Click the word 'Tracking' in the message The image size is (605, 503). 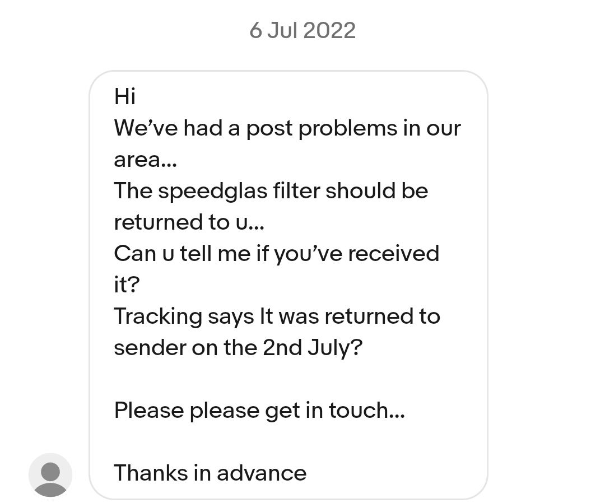pos(158,316)
